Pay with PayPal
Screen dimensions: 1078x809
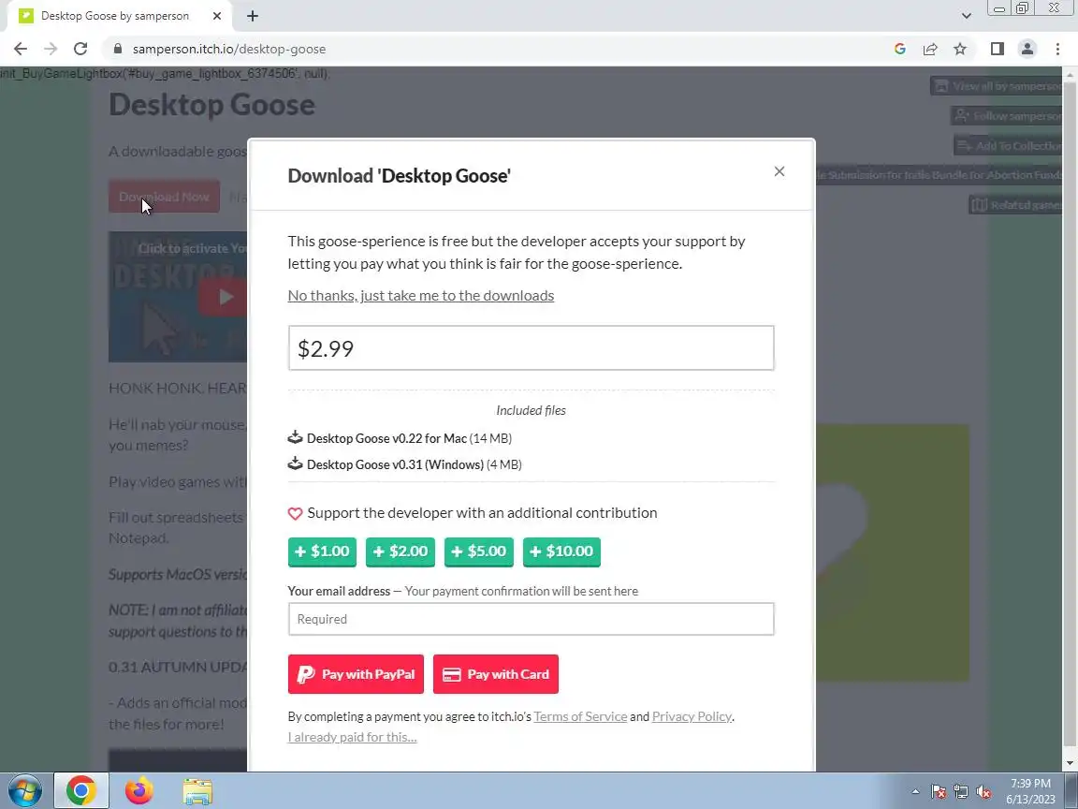coord(356,674)
